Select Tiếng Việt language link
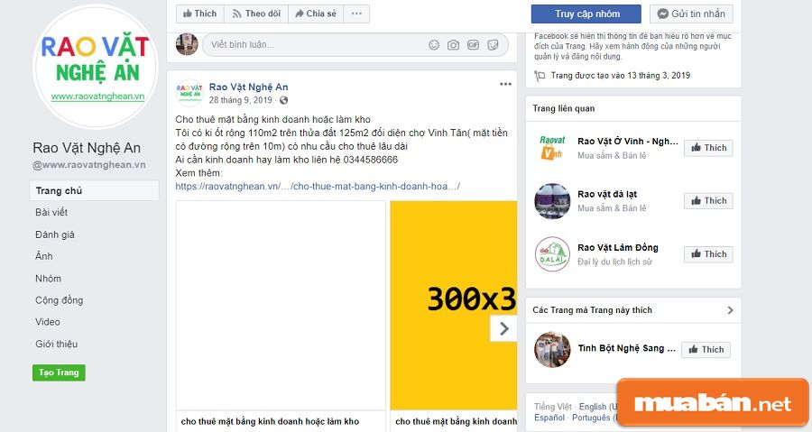The width and height of the screenshot is (812, 432). pos(553,407)
